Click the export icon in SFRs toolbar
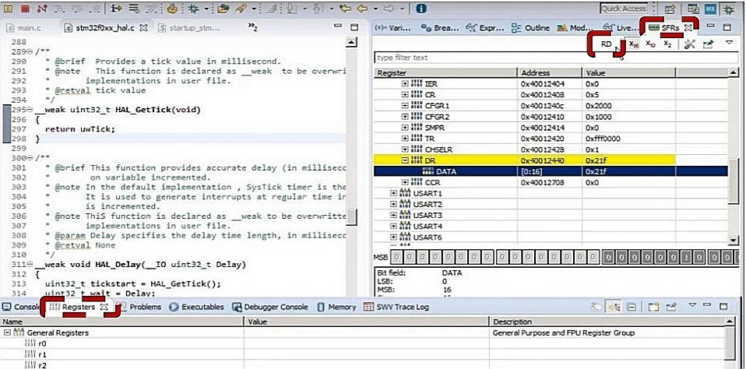This screenshot has height=369, width=746. [708, 44]
